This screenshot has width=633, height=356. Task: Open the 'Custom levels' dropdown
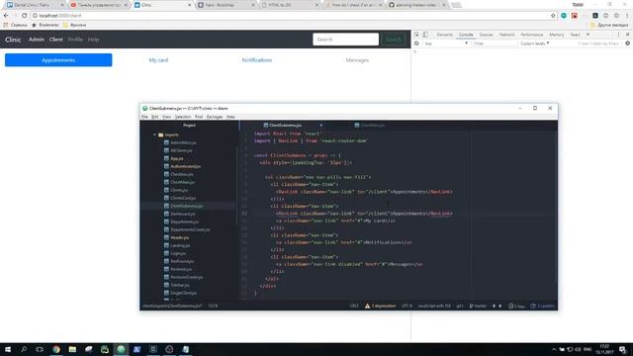point(534,44)
